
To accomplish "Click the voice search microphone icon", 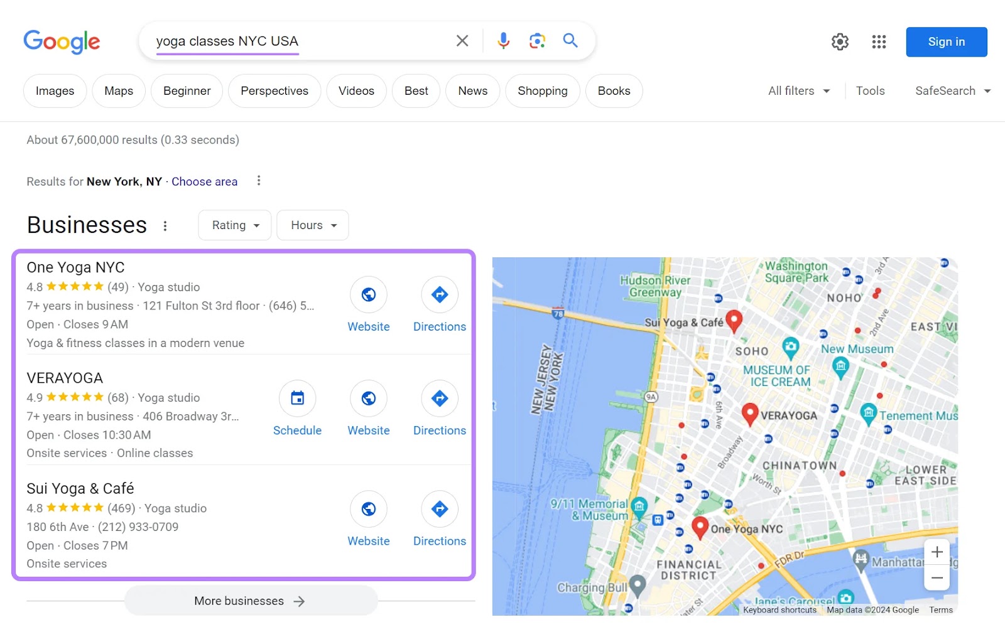I will pyautogui.click(x=503, y=40).
